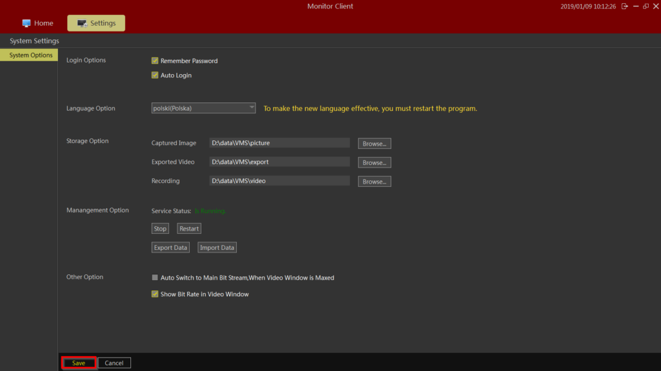Viewport: 661px width, 371px height.
Task: Minimize the Monitor Client window
Action: click(635, 6)
